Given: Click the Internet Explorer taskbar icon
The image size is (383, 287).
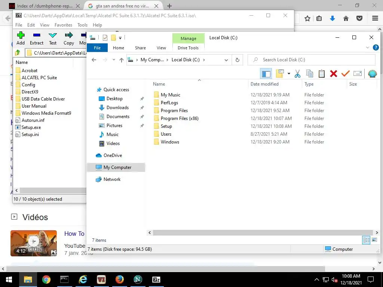Looking at the screenshot, I should tap(83, 280).
